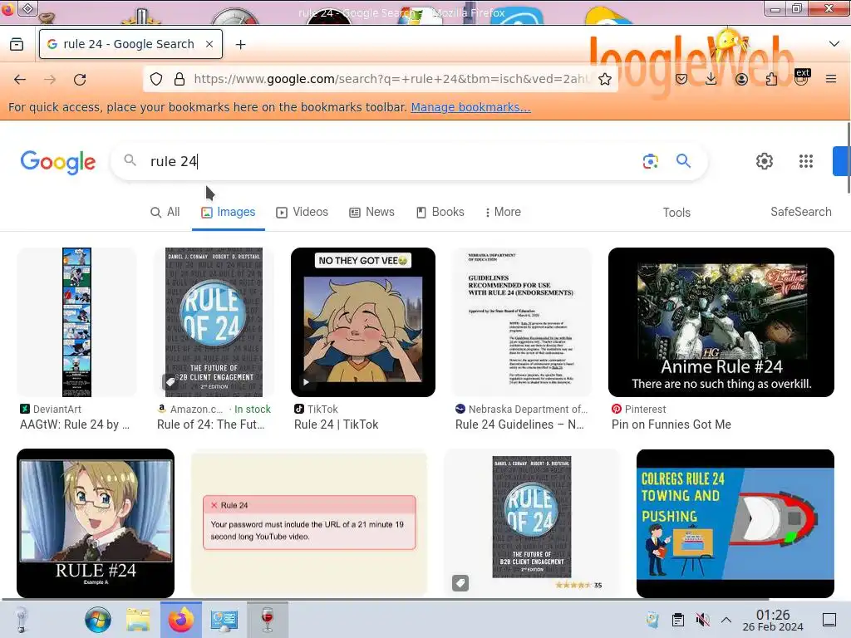This screenshot has height=638, width=851.
Task: Open the Firefox View icon at tab bar left
Action: pos(17,44)
